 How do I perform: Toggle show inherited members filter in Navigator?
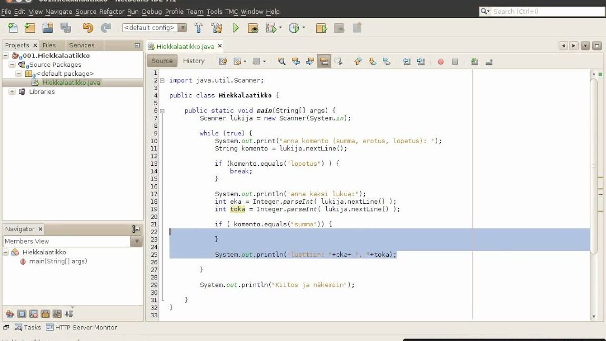9,314
